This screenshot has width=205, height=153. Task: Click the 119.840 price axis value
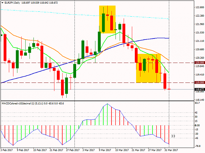tap(200, 66)
